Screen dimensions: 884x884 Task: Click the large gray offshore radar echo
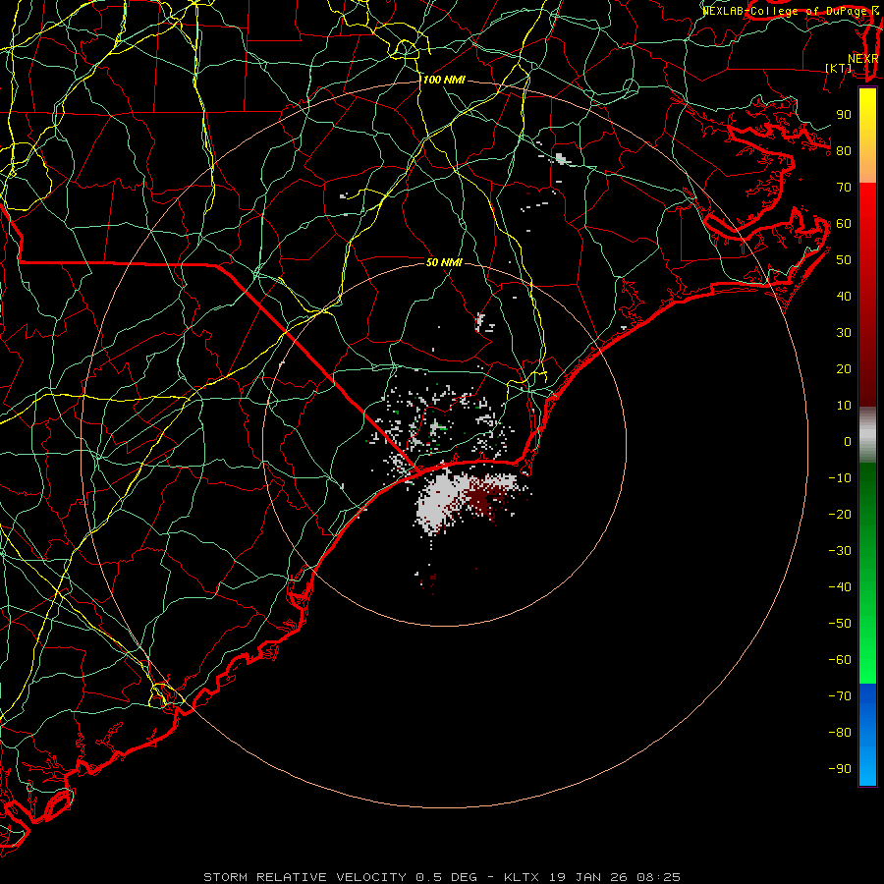click(440, 502)
